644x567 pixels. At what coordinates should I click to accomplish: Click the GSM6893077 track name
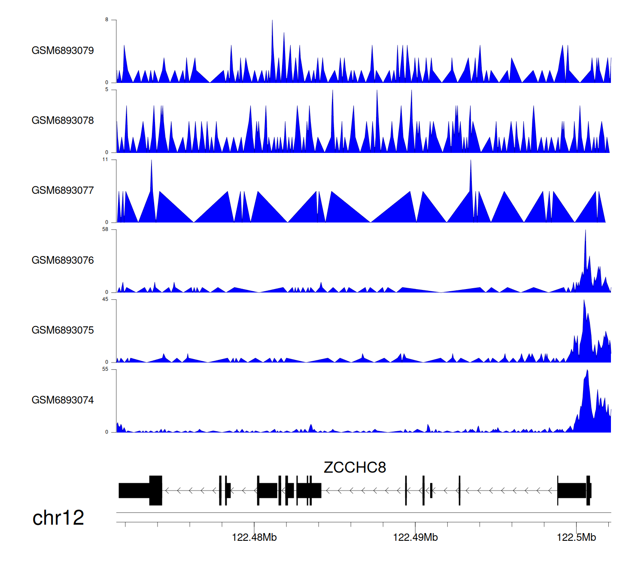click(63, 191)
